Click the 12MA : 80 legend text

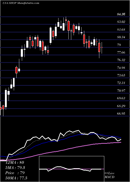15,162
